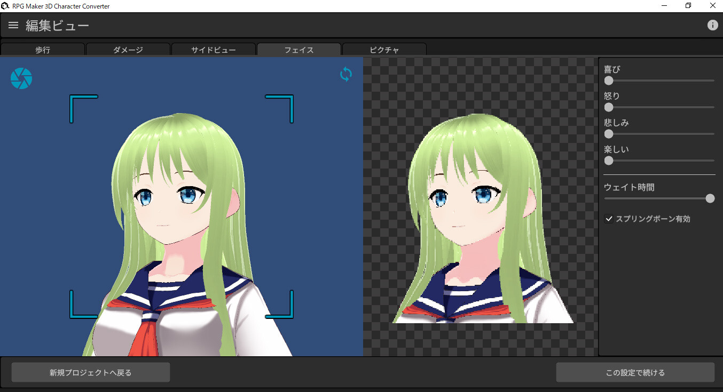Open the サイドビュー tab
Screen dimensions: 723x392
(213, 50)
